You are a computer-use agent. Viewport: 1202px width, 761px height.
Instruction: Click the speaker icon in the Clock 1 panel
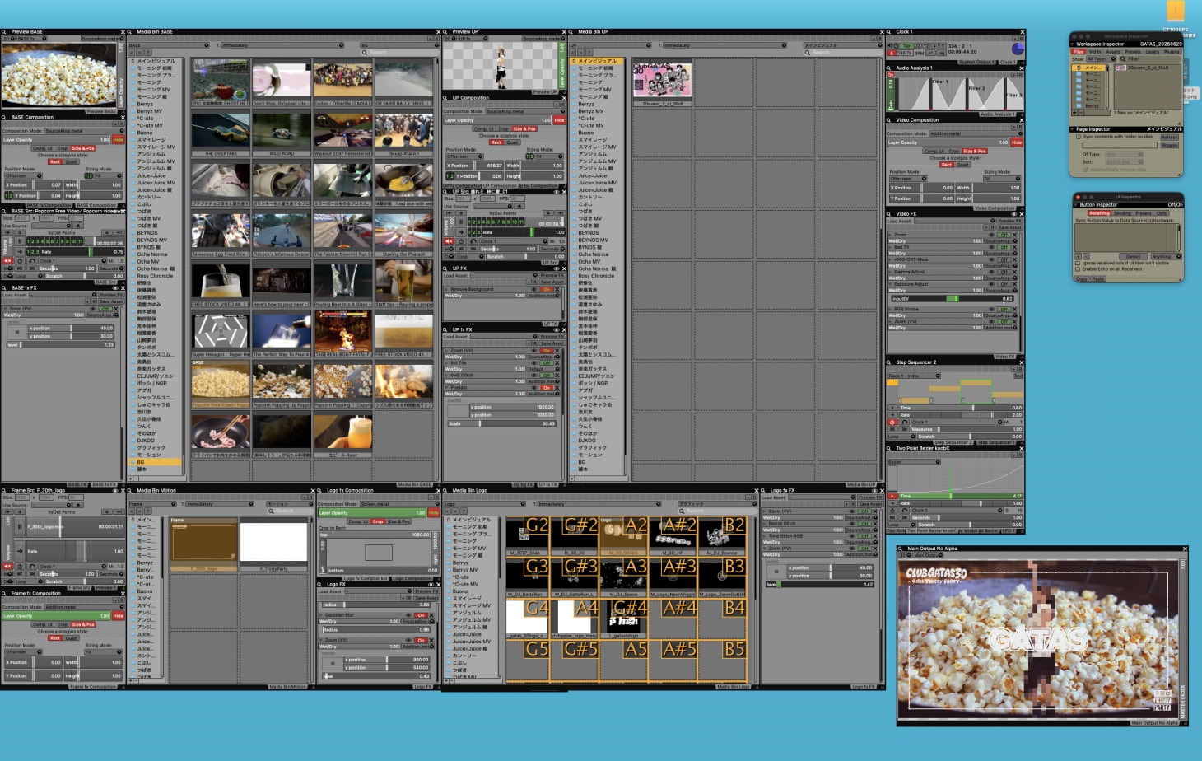889,45
